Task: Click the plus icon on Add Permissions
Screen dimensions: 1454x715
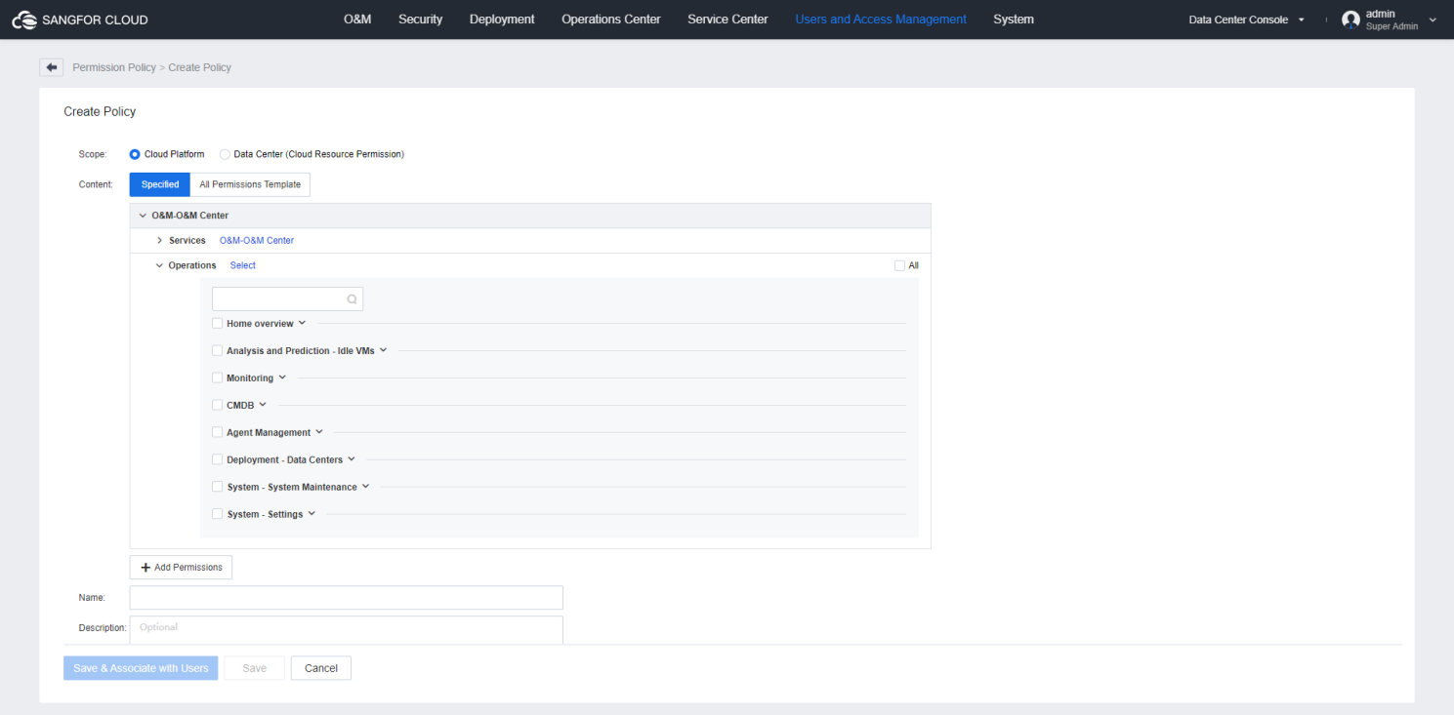Action: point(145,568)
